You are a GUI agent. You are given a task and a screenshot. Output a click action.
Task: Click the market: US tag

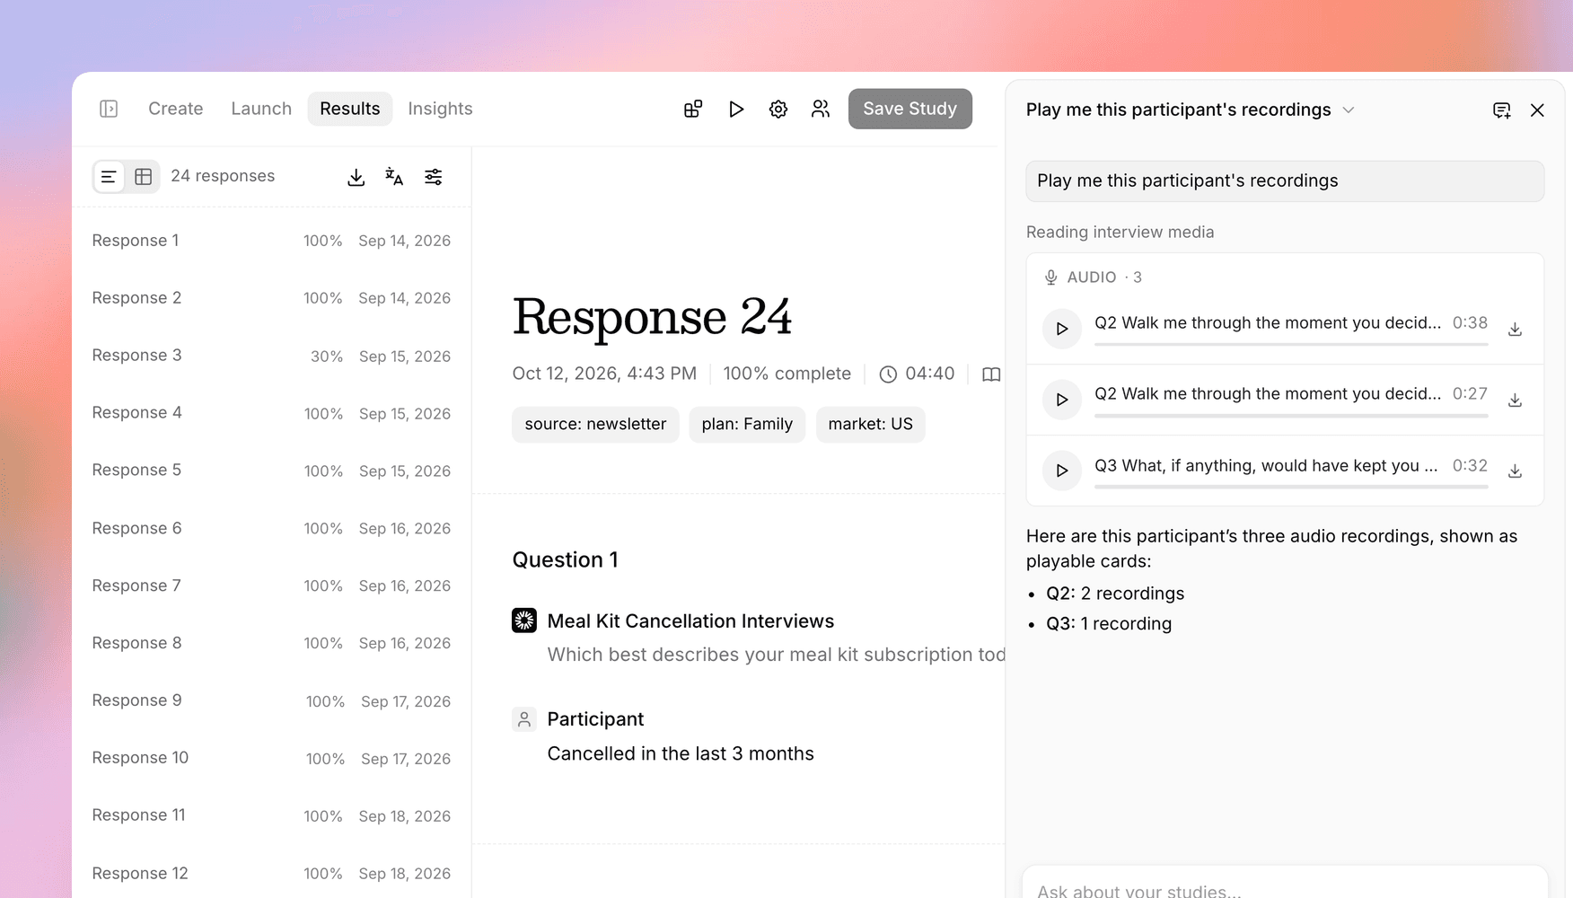click(870, 424)
